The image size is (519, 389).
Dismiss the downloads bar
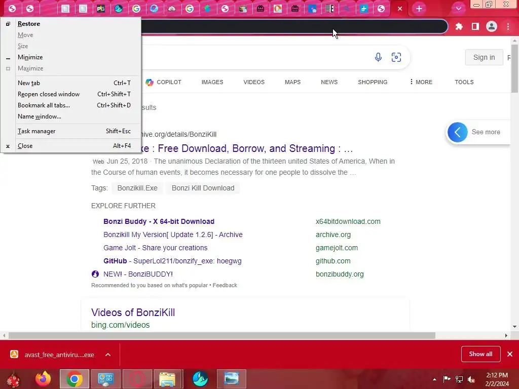click(x=510, y=354)
